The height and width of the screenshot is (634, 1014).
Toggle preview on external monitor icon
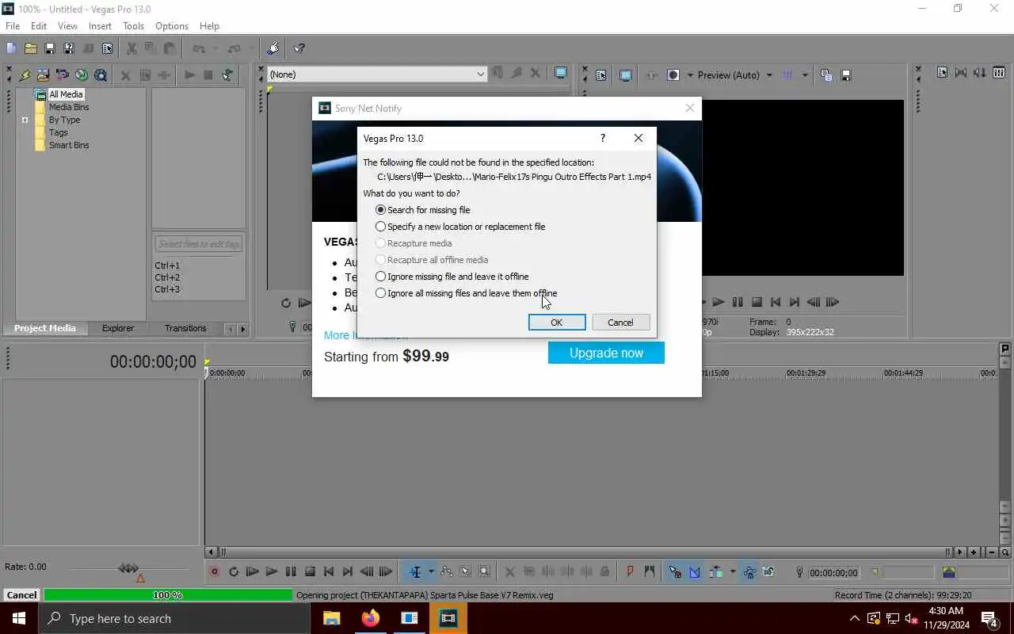(625, 75)
